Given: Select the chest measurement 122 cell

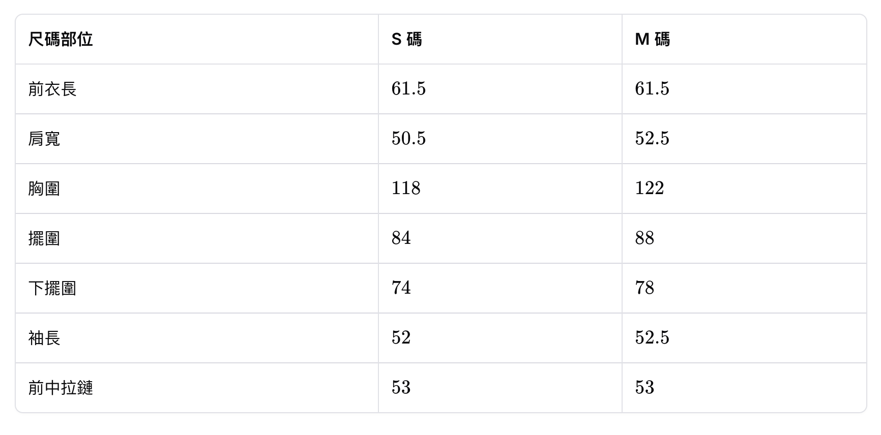Looking at the screenshot, I should pos(649,189).
